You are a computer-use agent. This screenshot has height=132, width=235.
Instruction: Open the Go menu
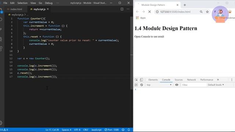tap(40, 3)
